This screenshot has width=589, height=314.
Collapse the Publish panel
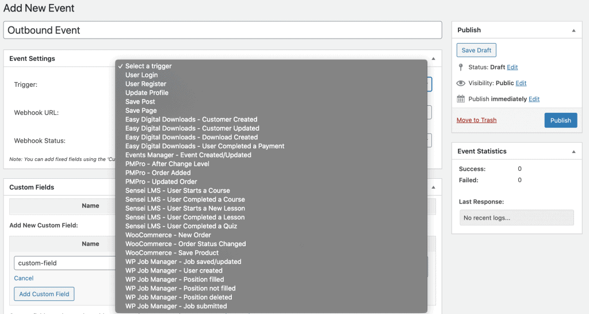click(573, 30)
